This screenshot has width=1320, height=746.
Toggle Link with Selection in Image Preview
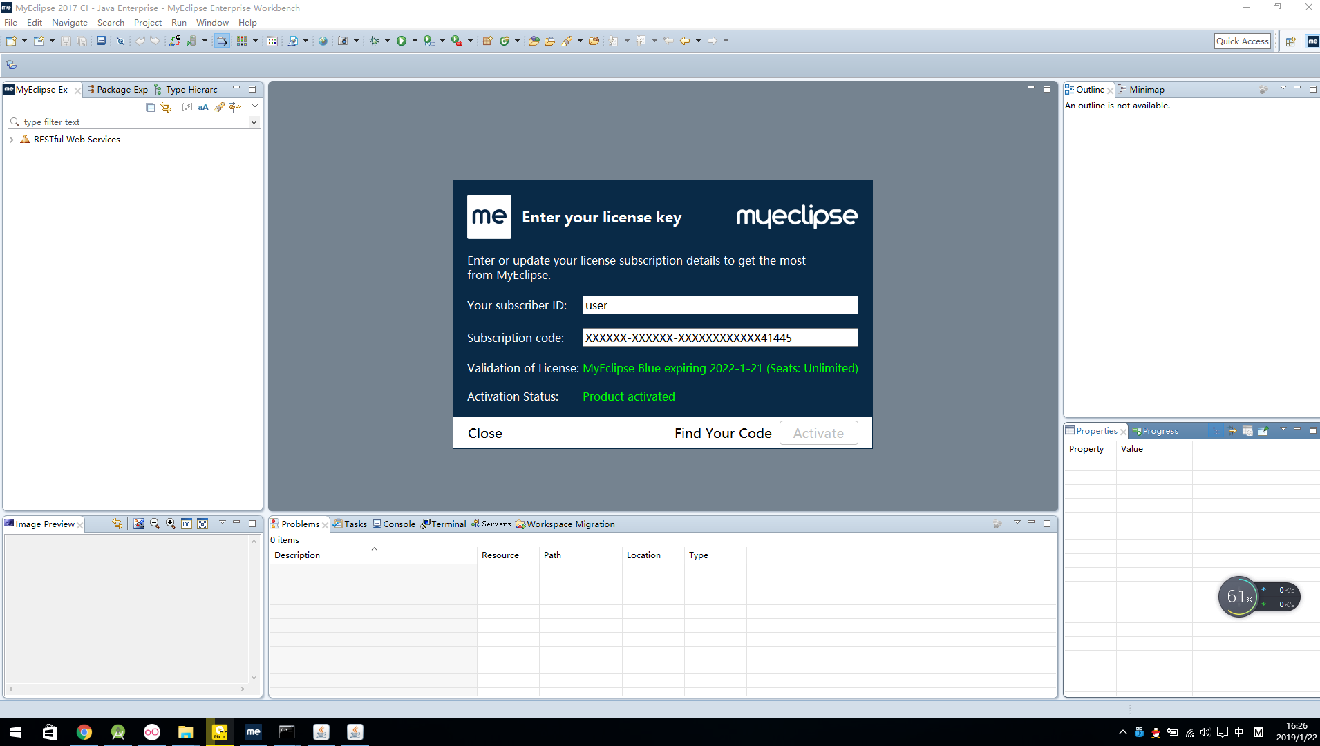pos(117,524)
